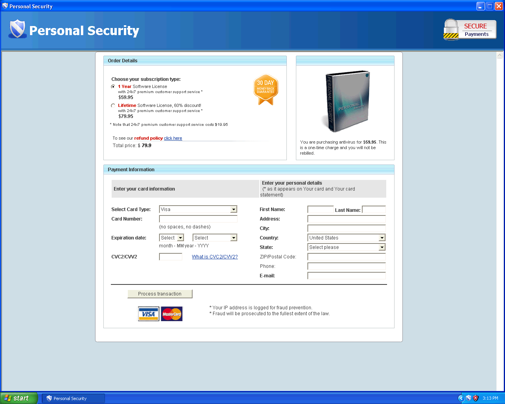
Task: Open the refund policy 'click here' link
Action: (x=173, y=138)
